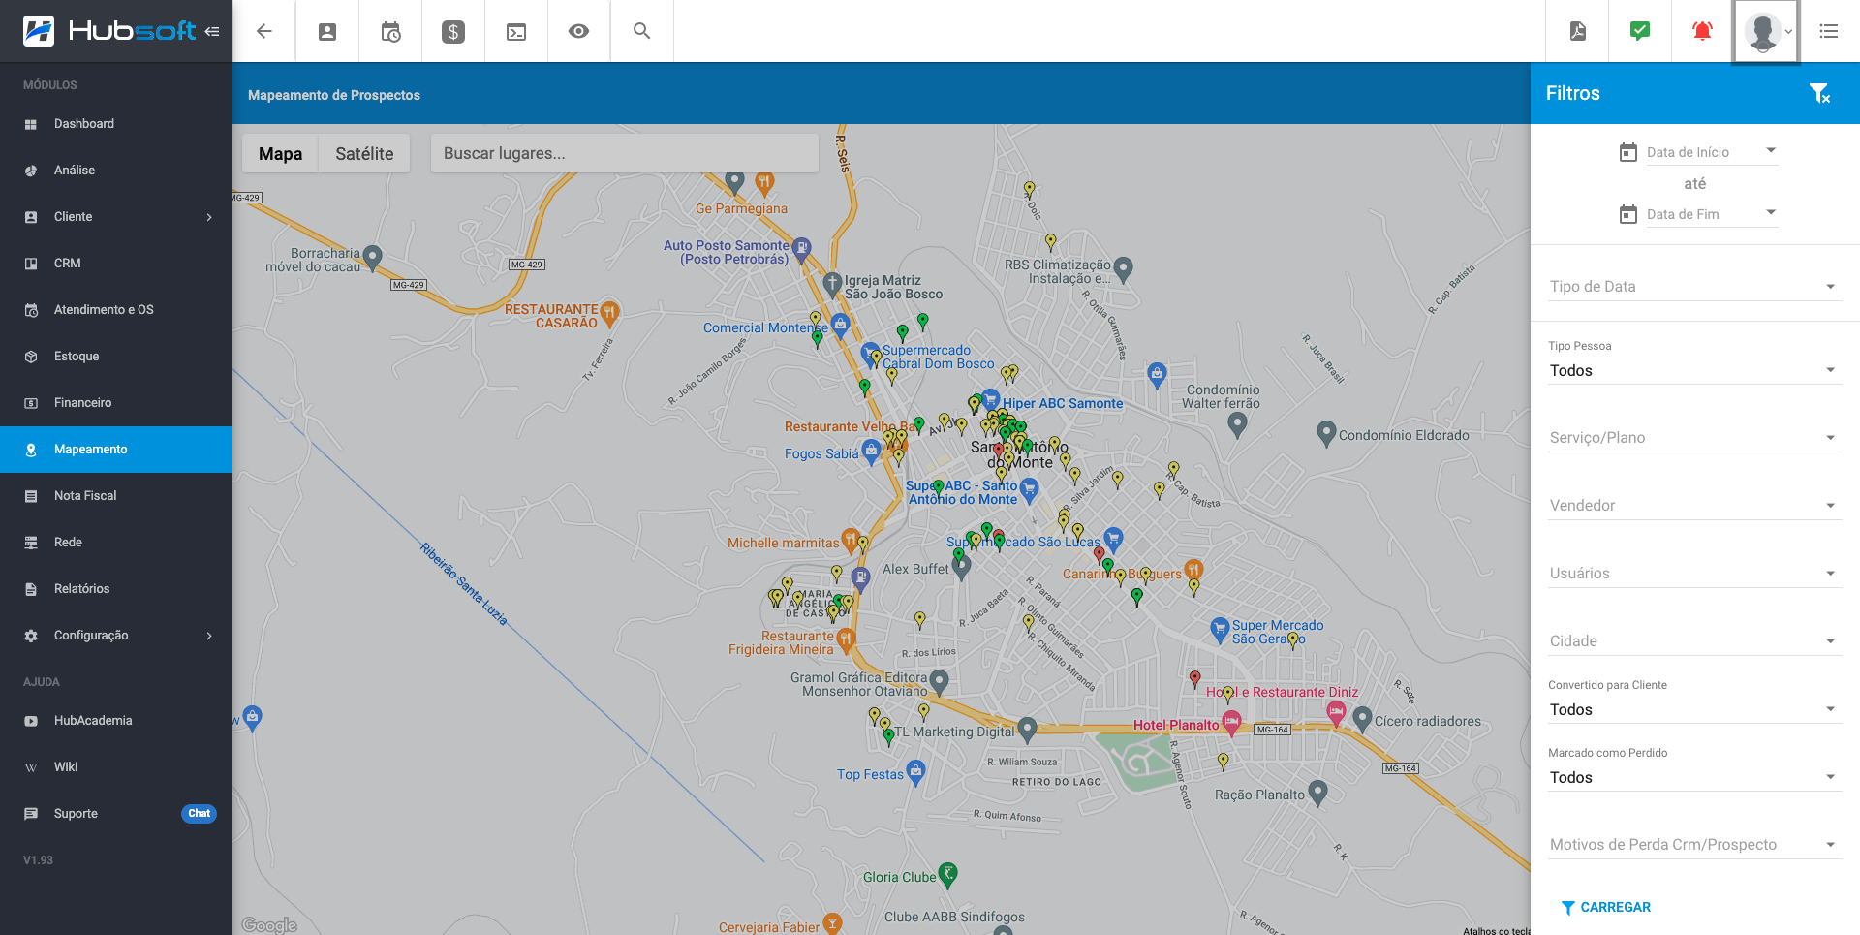
Task: Click calendar icon beside Data de Fim
Action: pyautogui.click(x=1628, y=214)
